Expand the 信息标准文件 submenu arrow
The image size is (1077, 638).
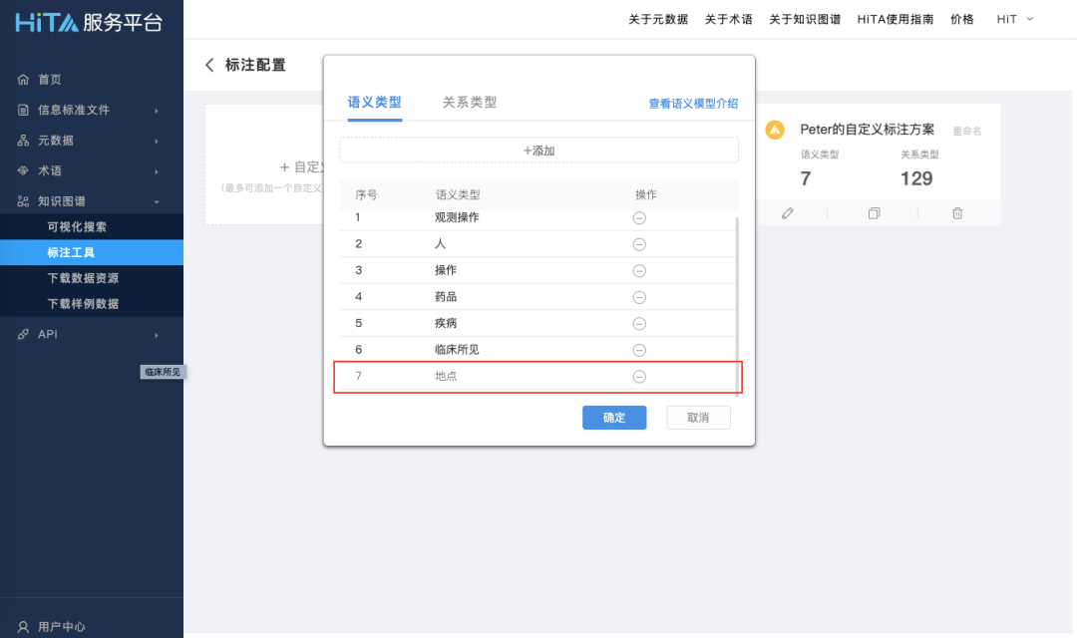[x=157, y=111]
